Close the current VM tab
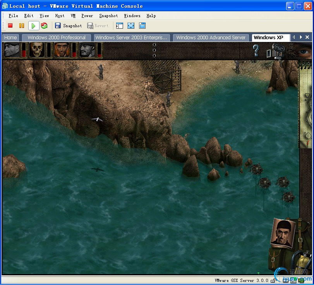Image resolution: width=314 pixels, height=285 pixels. [x=307, y=37]
